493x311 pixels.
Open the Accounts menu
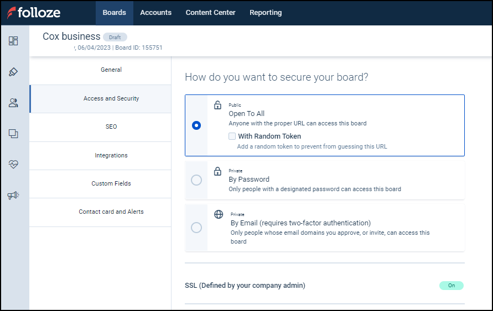(156, 13)
